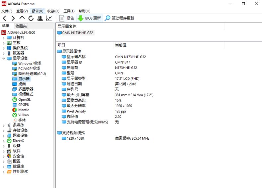Viewport: 262px width, 188px height.
Task: Select the 桌面 tree item
Action: click(19, 84)
